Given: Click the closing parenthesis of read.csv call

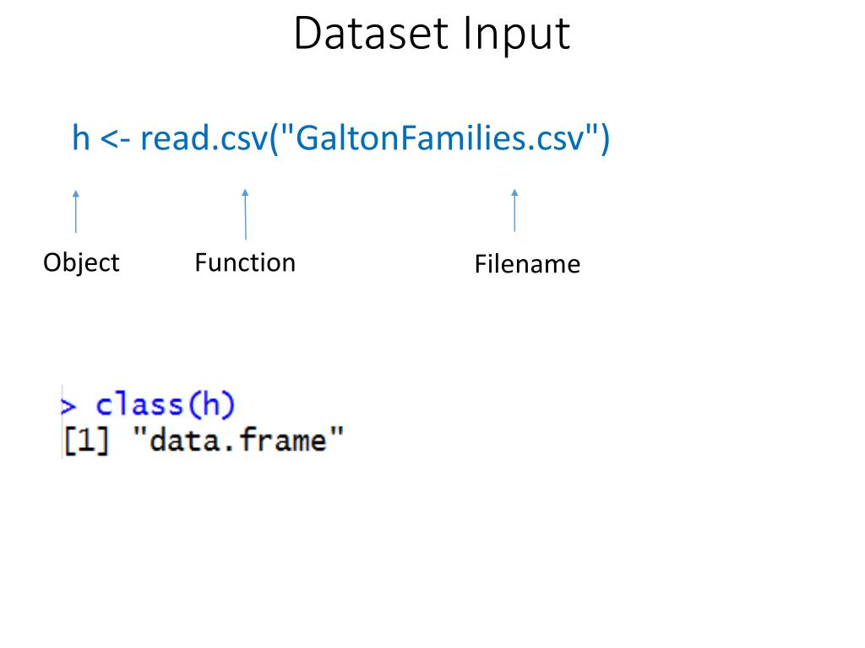Looking at the screenshot, I should [605, 139].
